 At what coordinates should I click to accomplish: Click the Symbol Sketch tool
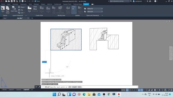(x=68, y=10)
